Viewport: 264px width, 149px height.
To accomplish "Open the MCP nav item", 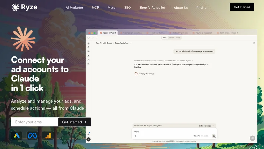I will (95, 8).
